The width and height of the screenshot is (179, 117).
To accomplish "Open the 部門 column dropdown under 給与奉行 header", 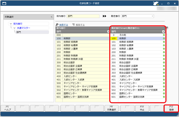I will point(108,32).
